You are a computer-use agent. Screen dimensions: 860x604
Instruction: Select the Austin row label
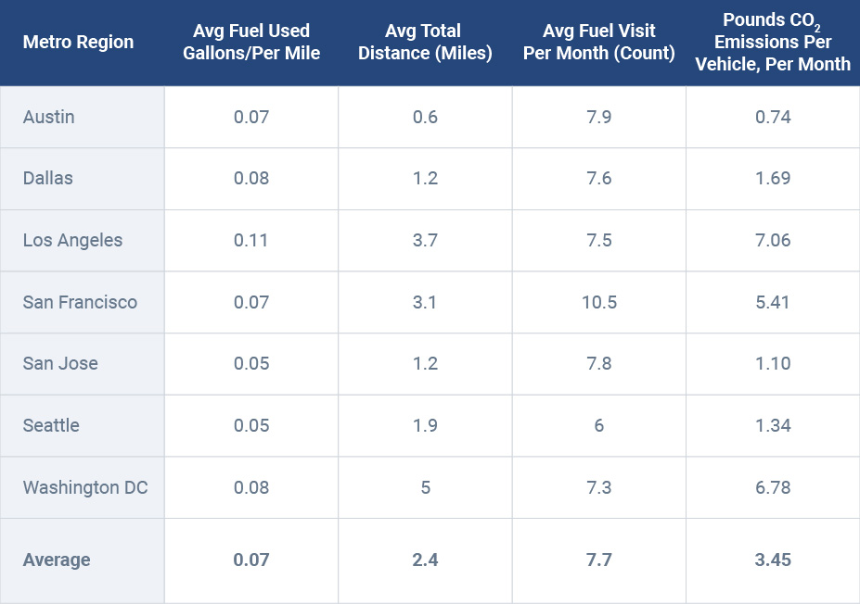click(x=49, y=117)
